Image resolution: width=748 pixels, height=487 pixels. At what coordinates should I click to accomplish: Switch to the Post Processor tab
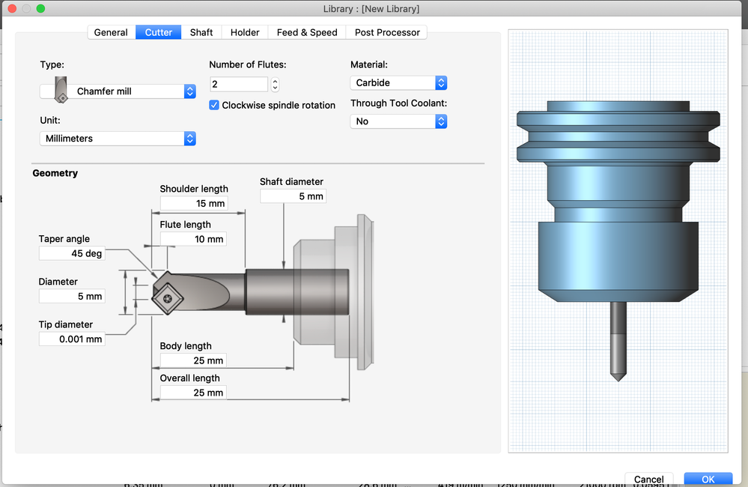(x=387, y=32)
